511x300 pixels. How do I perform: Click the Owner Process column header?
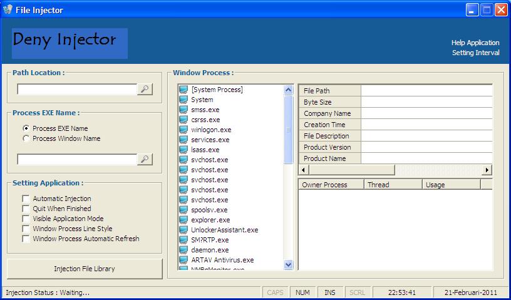click(331, 185)
